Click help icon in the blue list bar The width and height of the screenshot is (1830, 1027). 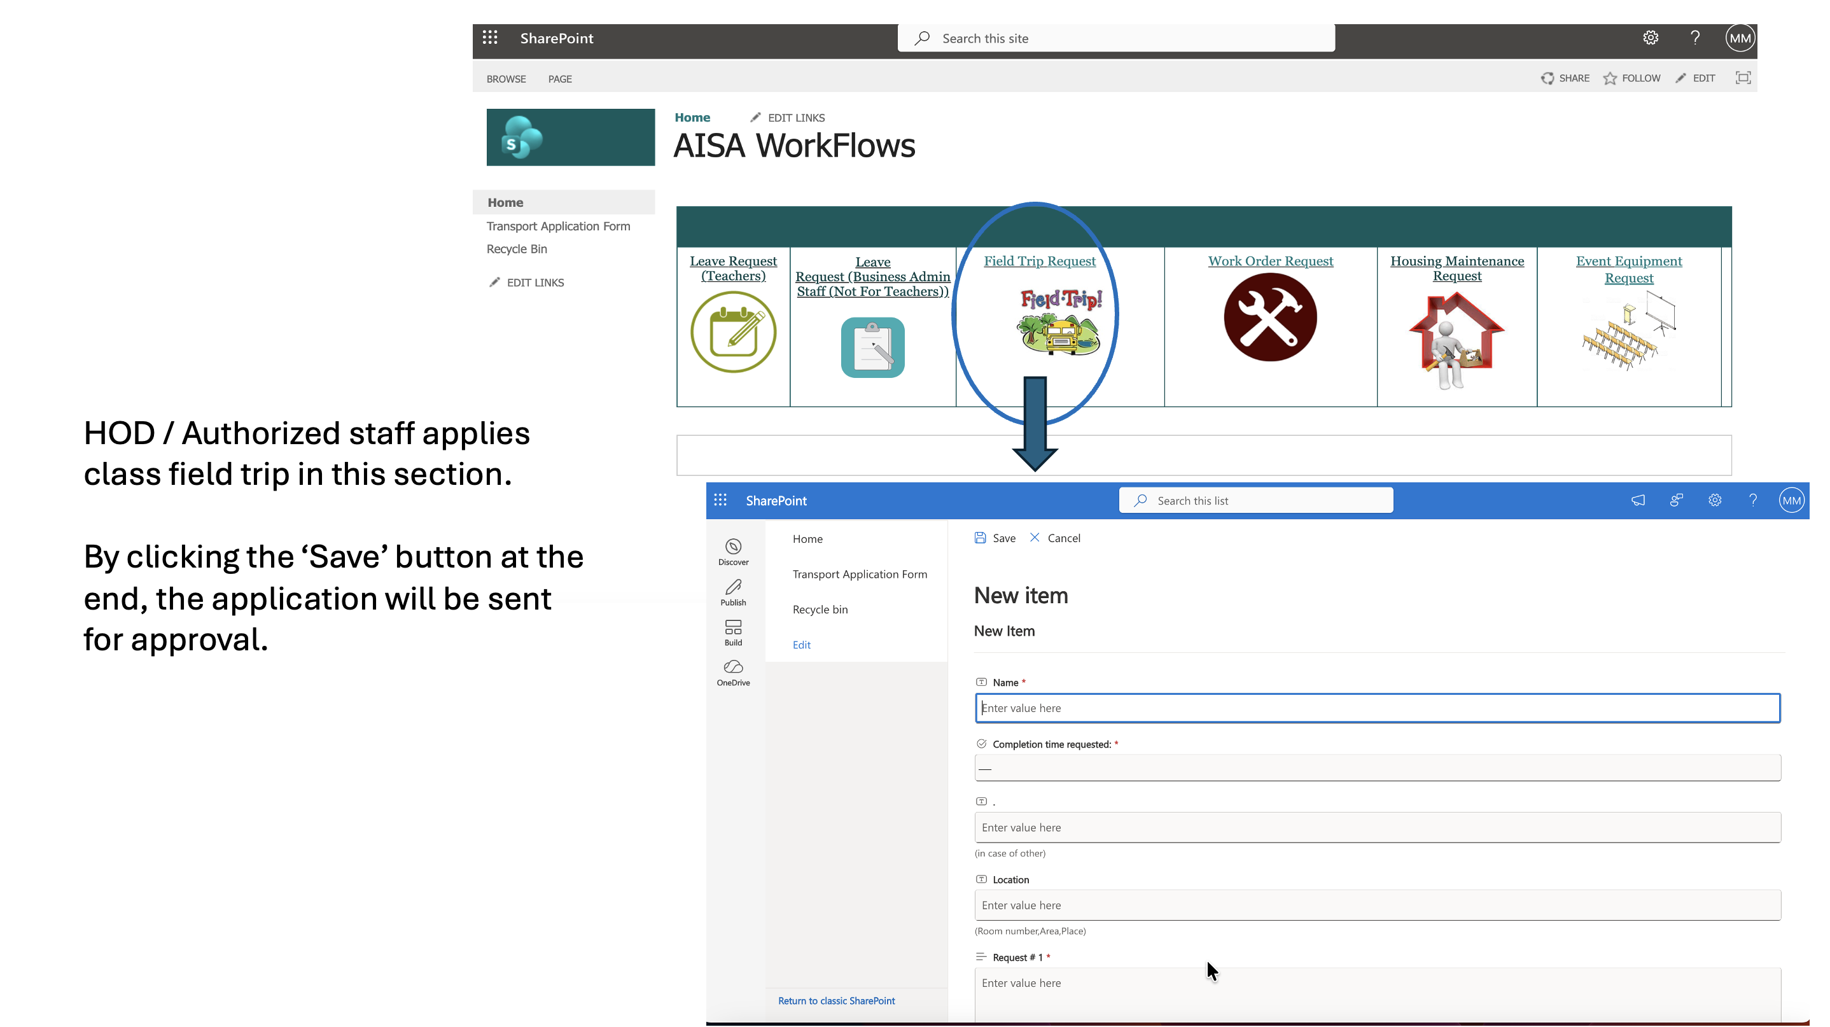pyautogui.click(x=1752, y=500)
